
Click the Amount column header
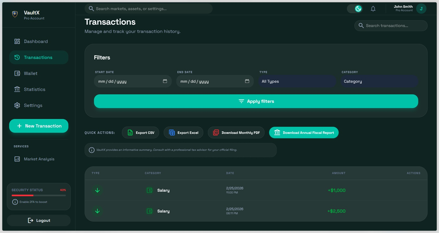coord(339,173)
